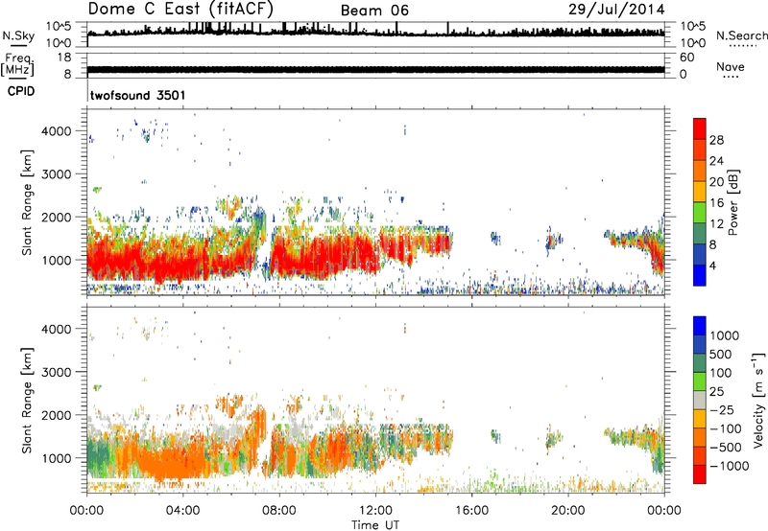The image size is (768, 531).
Task: Click the '20:00' time axis label
Action: 568,511
